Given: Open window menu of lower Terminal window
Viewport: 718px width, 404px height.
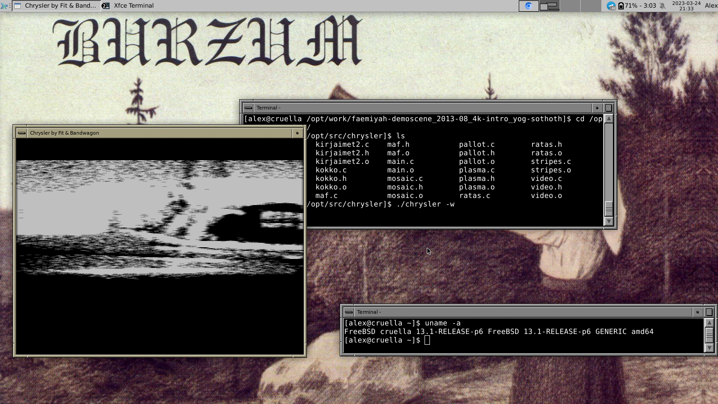Looking at the screenshot, I should pos(349,312).
